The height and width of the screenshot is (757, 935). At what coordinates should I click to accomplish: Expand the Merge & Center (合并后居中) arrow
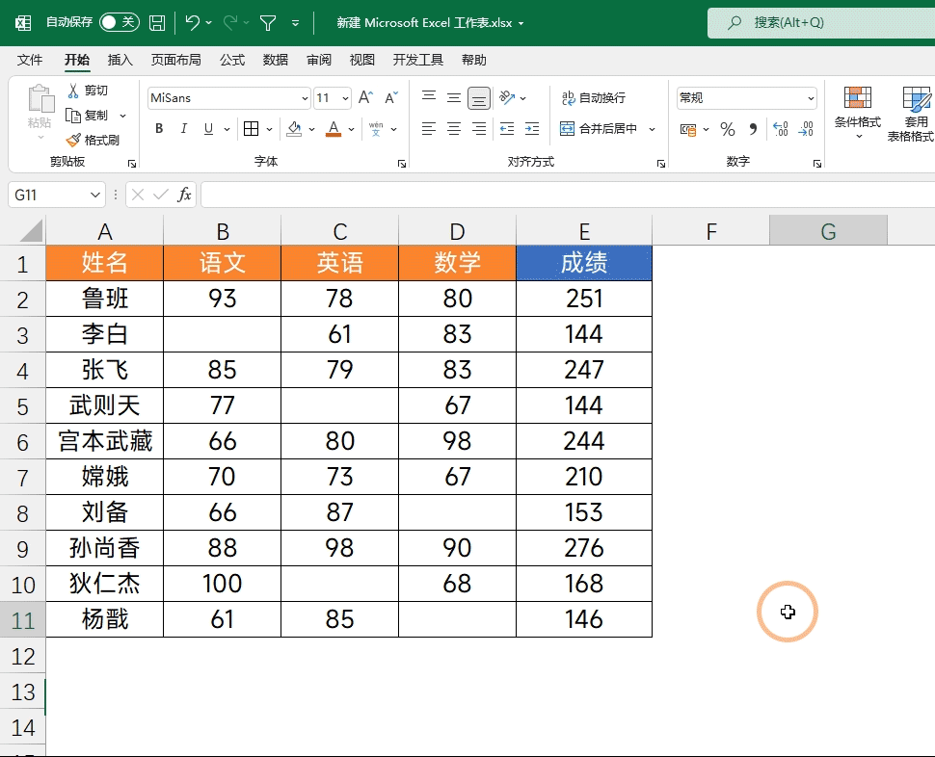click(653, 129)
